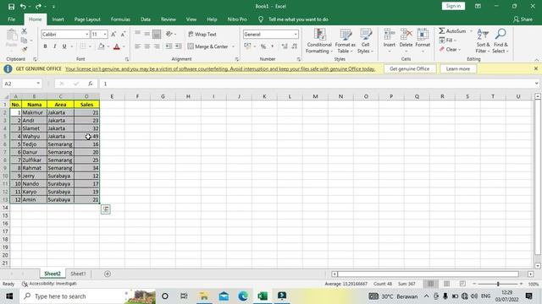Screen dimensions: 542x304
Task: Click the Share button
Action: tap(523, 19)
